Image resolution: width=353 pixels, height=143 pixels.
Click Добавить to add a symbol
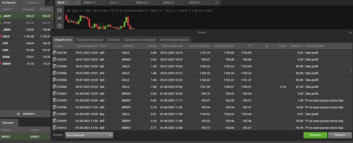click(x=26, y=114)
